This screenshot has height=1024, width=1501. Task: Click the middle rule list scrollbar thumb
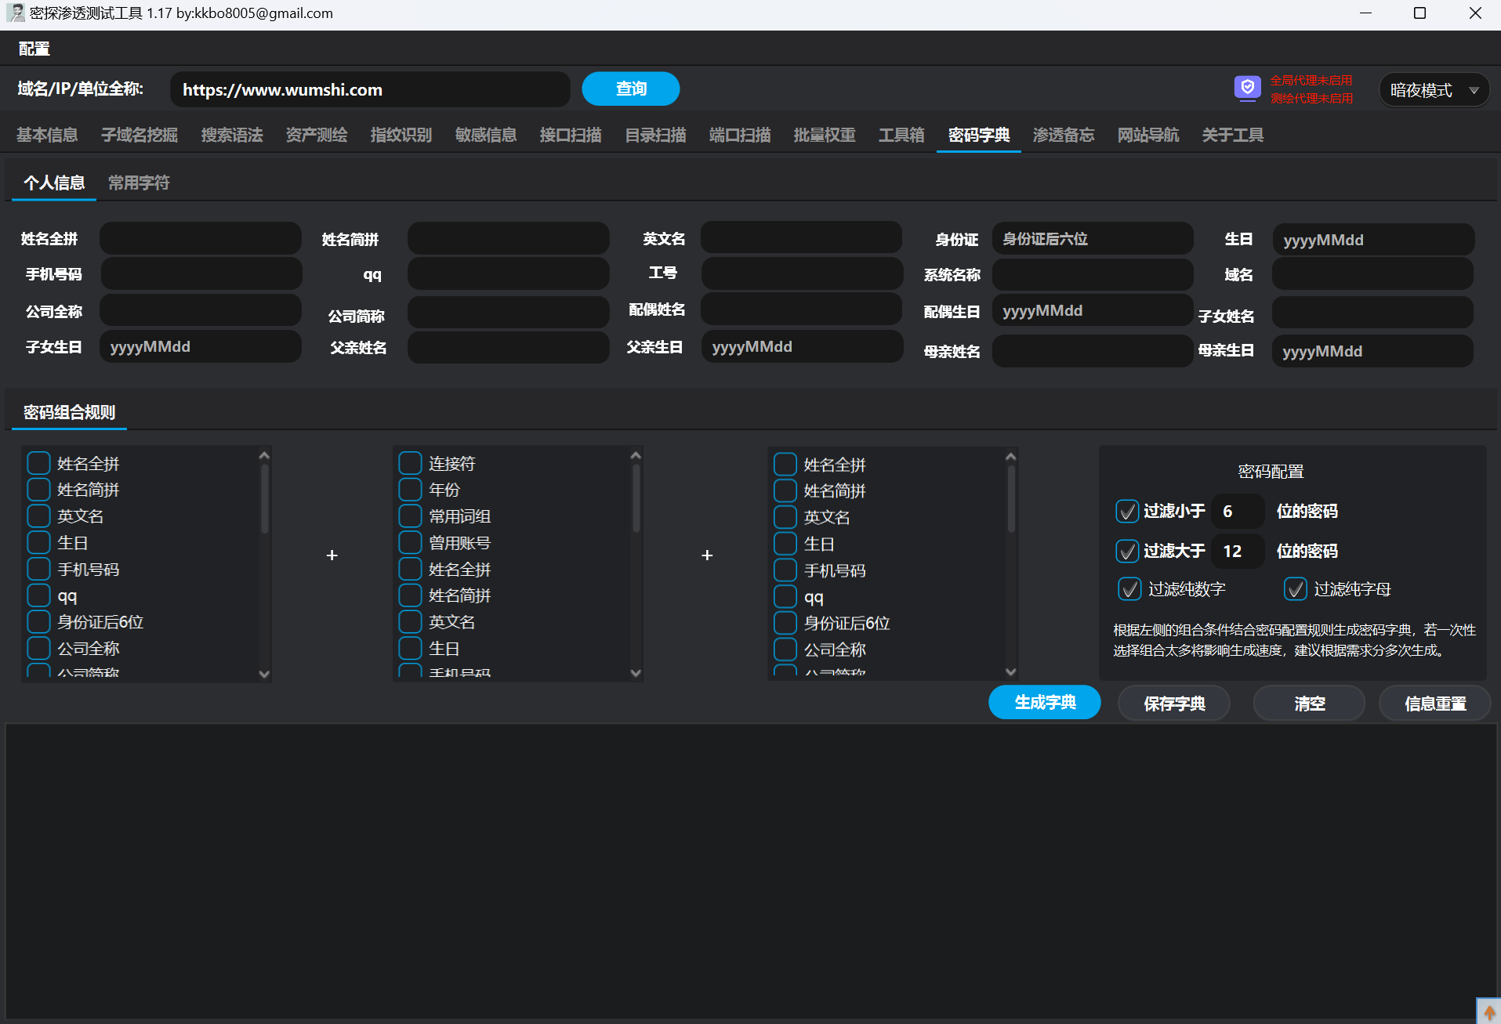coord(636,498)
